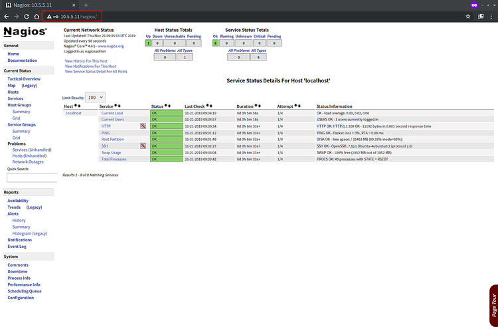Open Event Log in the sidebar

point(17,247)
